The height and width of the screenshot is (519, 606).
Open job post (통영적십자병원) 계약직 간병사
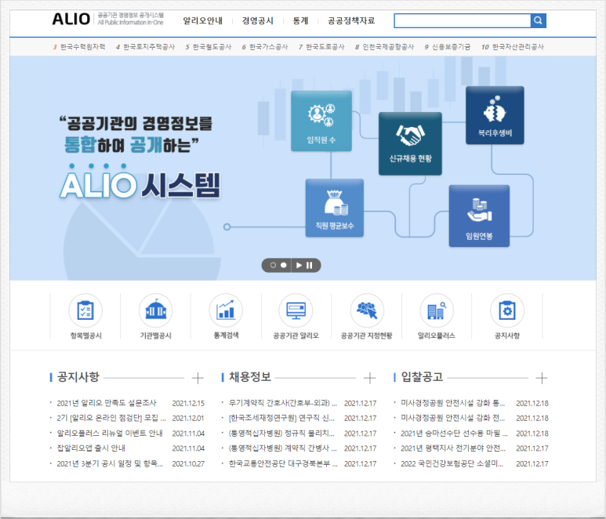[x=282, y=448]
